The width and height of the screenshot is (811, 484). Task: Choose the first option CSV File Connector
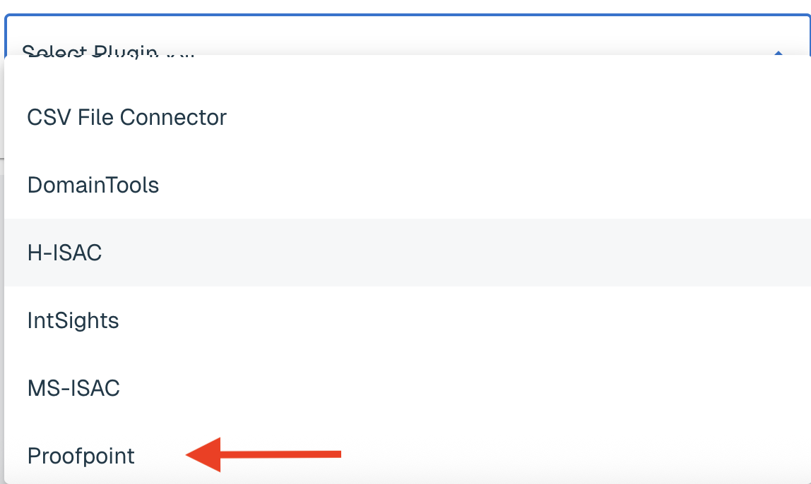tap(408, 117)
